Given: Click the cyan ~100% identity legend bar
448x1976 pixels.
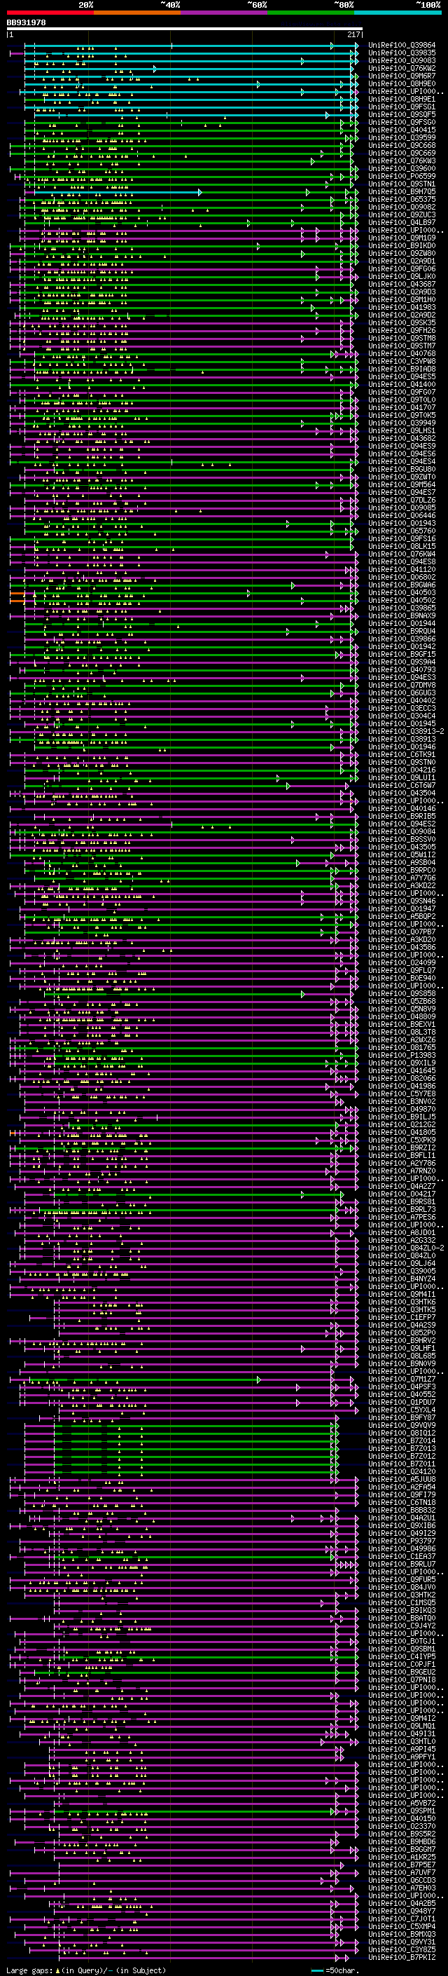Looking at the screenshot, I should 398,13.
